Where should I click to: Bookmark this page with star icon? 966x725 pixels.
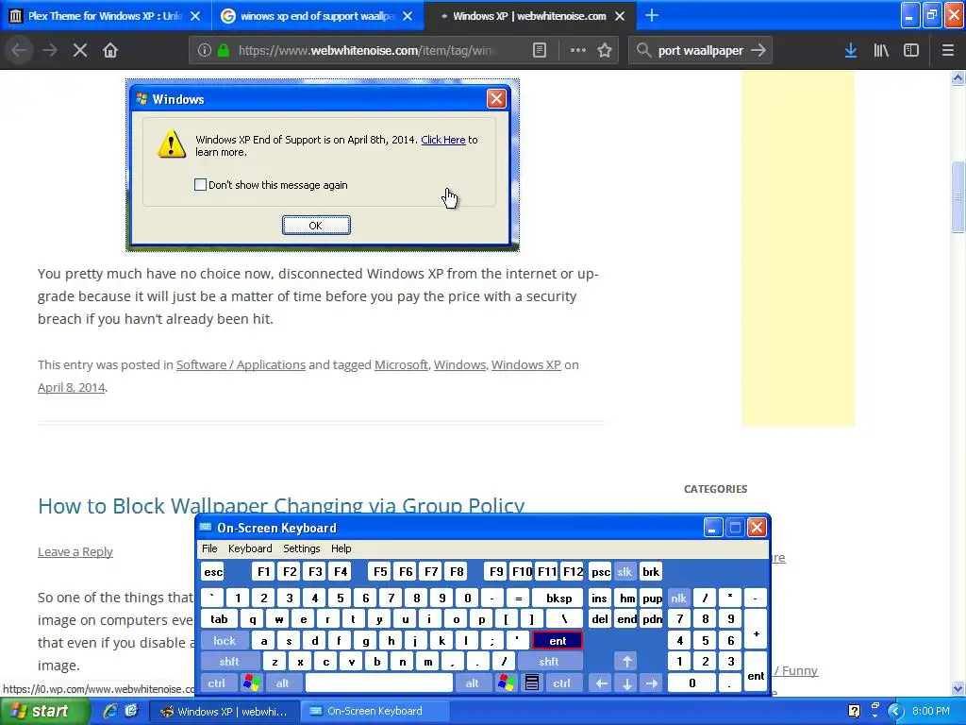(x=605, y=51)
